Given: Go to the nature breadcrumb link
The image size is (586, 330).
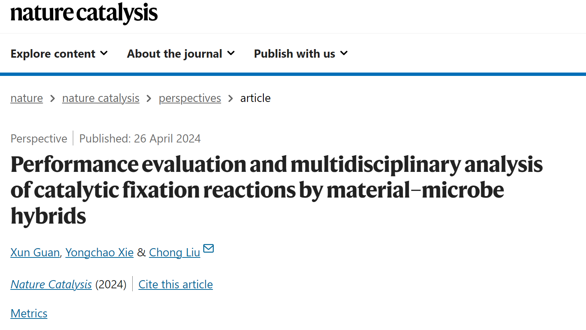Looking at the screenshot, I should [x=27, y=98].
